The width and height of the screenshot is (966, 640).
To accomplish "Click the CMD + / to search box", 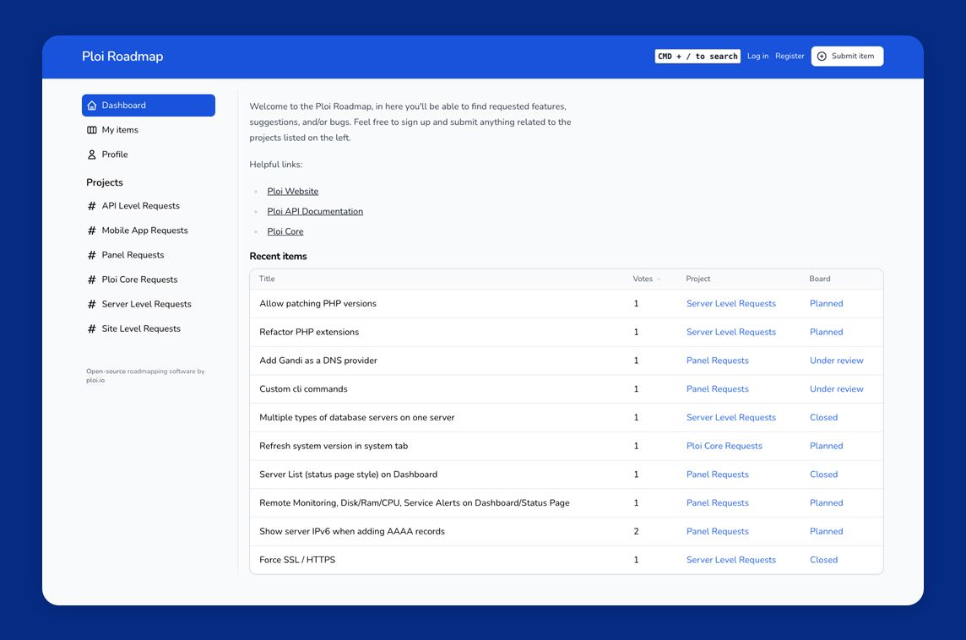I will [697, 56].
